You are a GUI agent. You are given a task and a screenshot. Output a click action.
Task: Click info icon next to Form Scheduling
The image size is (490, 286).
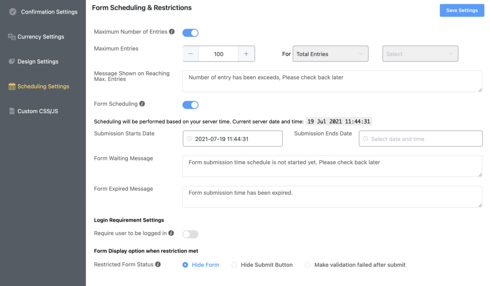coord(142,104)
